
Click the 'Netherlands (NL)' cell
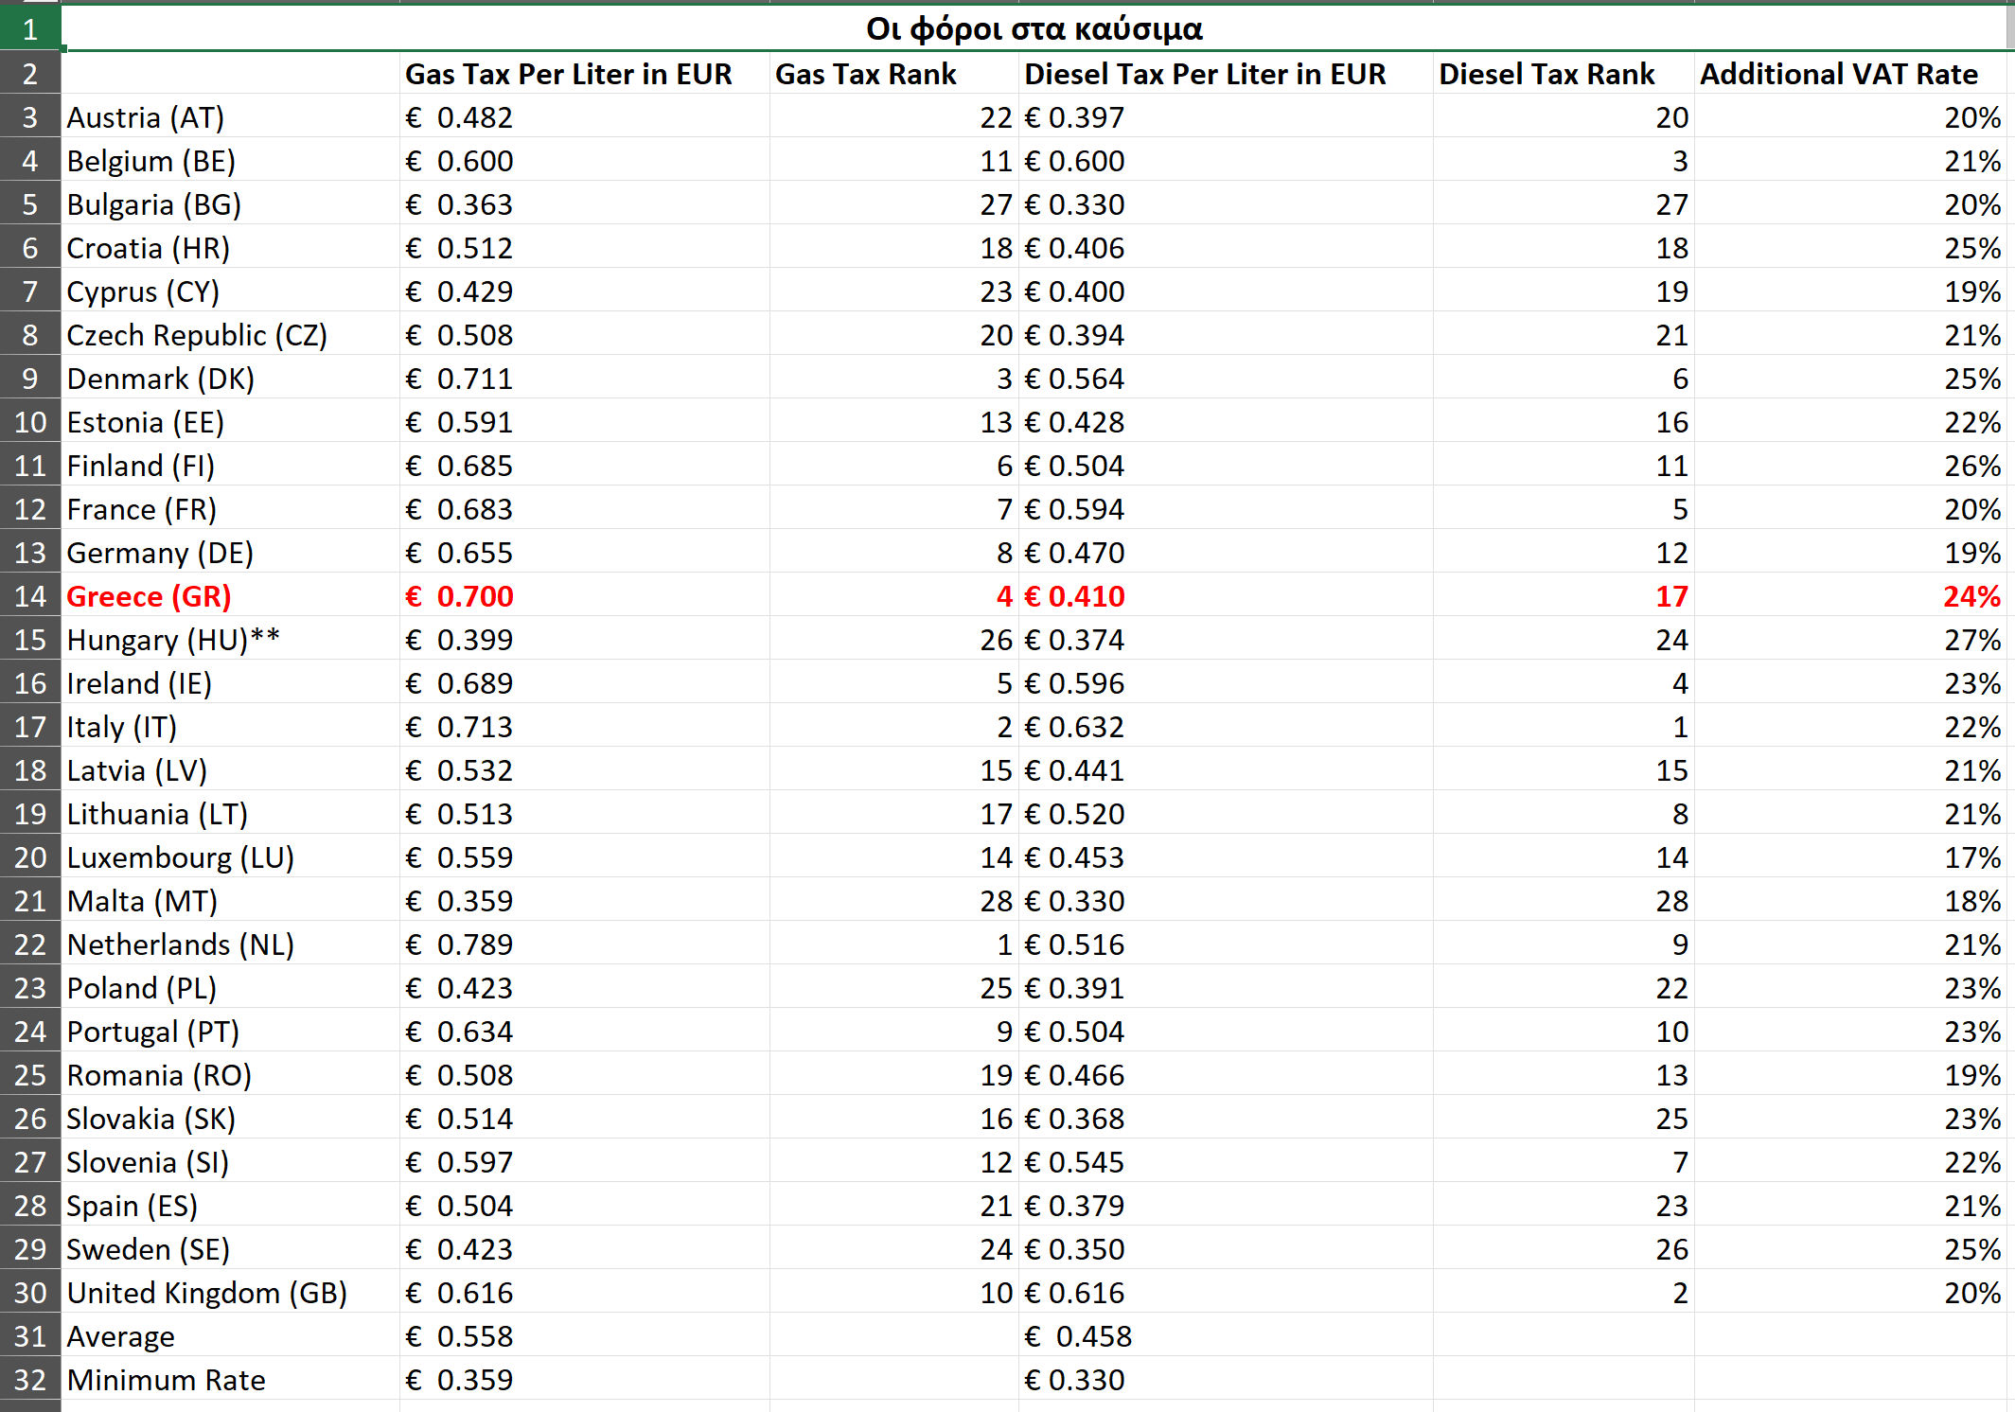coord(230,944)
